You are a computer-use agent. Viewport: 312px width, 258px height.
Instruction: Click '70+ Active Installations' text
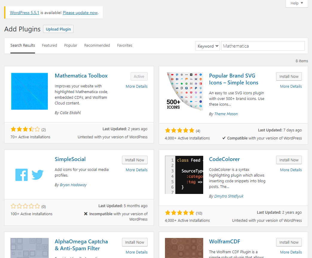coord(30,137)
